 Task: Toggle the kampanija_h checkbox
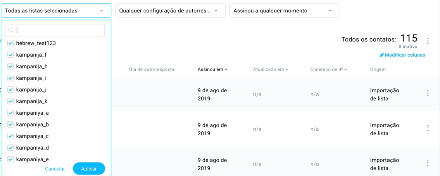tap(10, 66)
